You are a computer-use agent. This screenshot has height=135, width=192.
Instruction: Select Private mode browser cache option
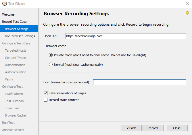click(x=51, y=55)
